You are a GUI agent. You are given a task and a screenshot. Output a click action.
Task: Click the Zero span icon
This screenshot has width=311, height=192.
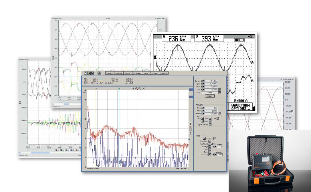(x=210, y=118)
